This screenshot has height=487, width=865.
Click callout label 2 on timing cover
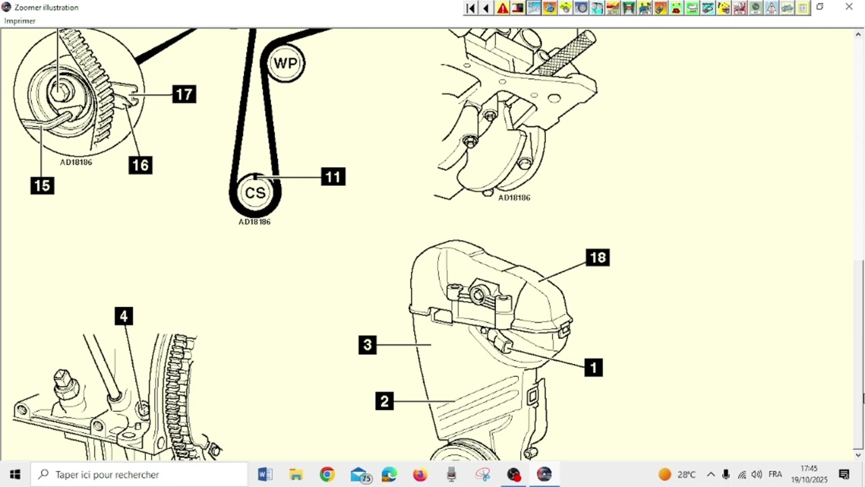(x=385, y=401)
